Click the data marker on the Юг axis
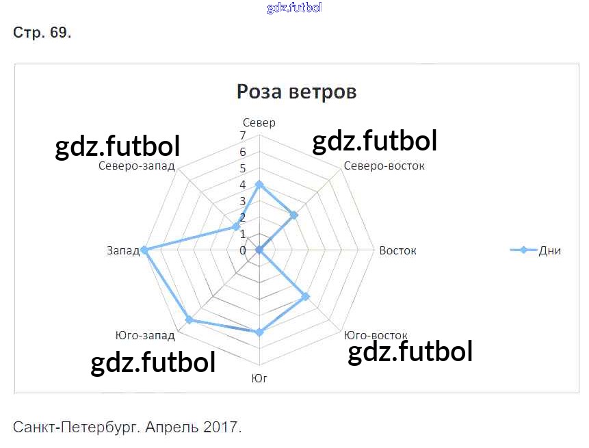Image resolution: width=589 pixels, height=448 pixels. pos(259,332)
